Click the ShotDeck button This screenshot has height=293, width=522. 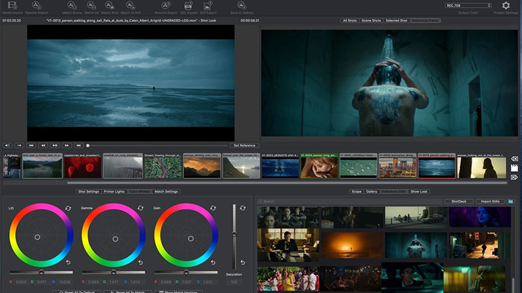(x=459, y=201)
